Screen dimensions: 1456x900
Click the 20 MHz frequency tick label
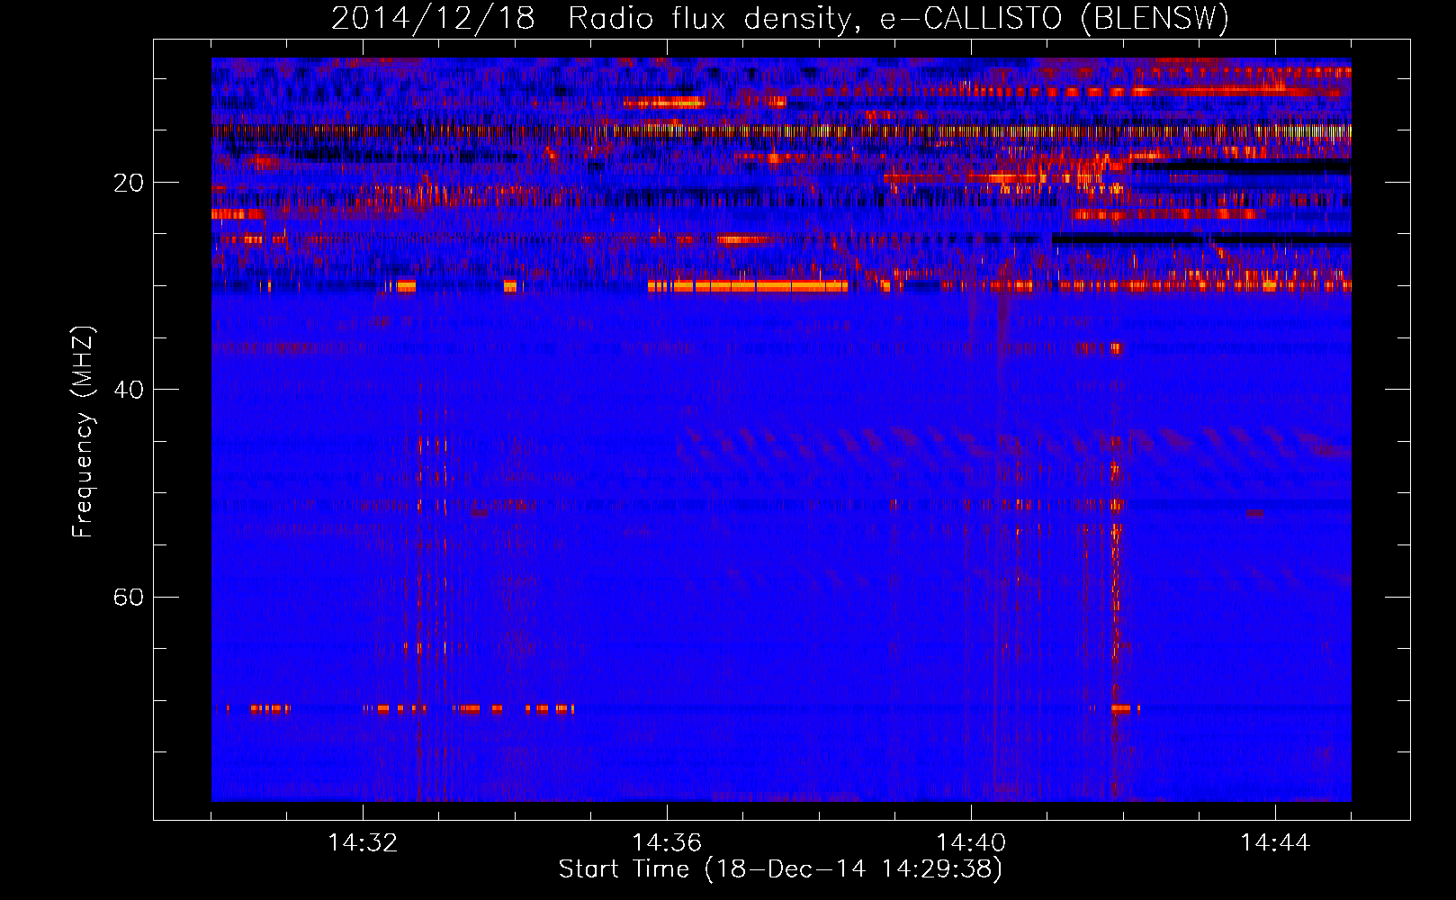coord(129,183)
